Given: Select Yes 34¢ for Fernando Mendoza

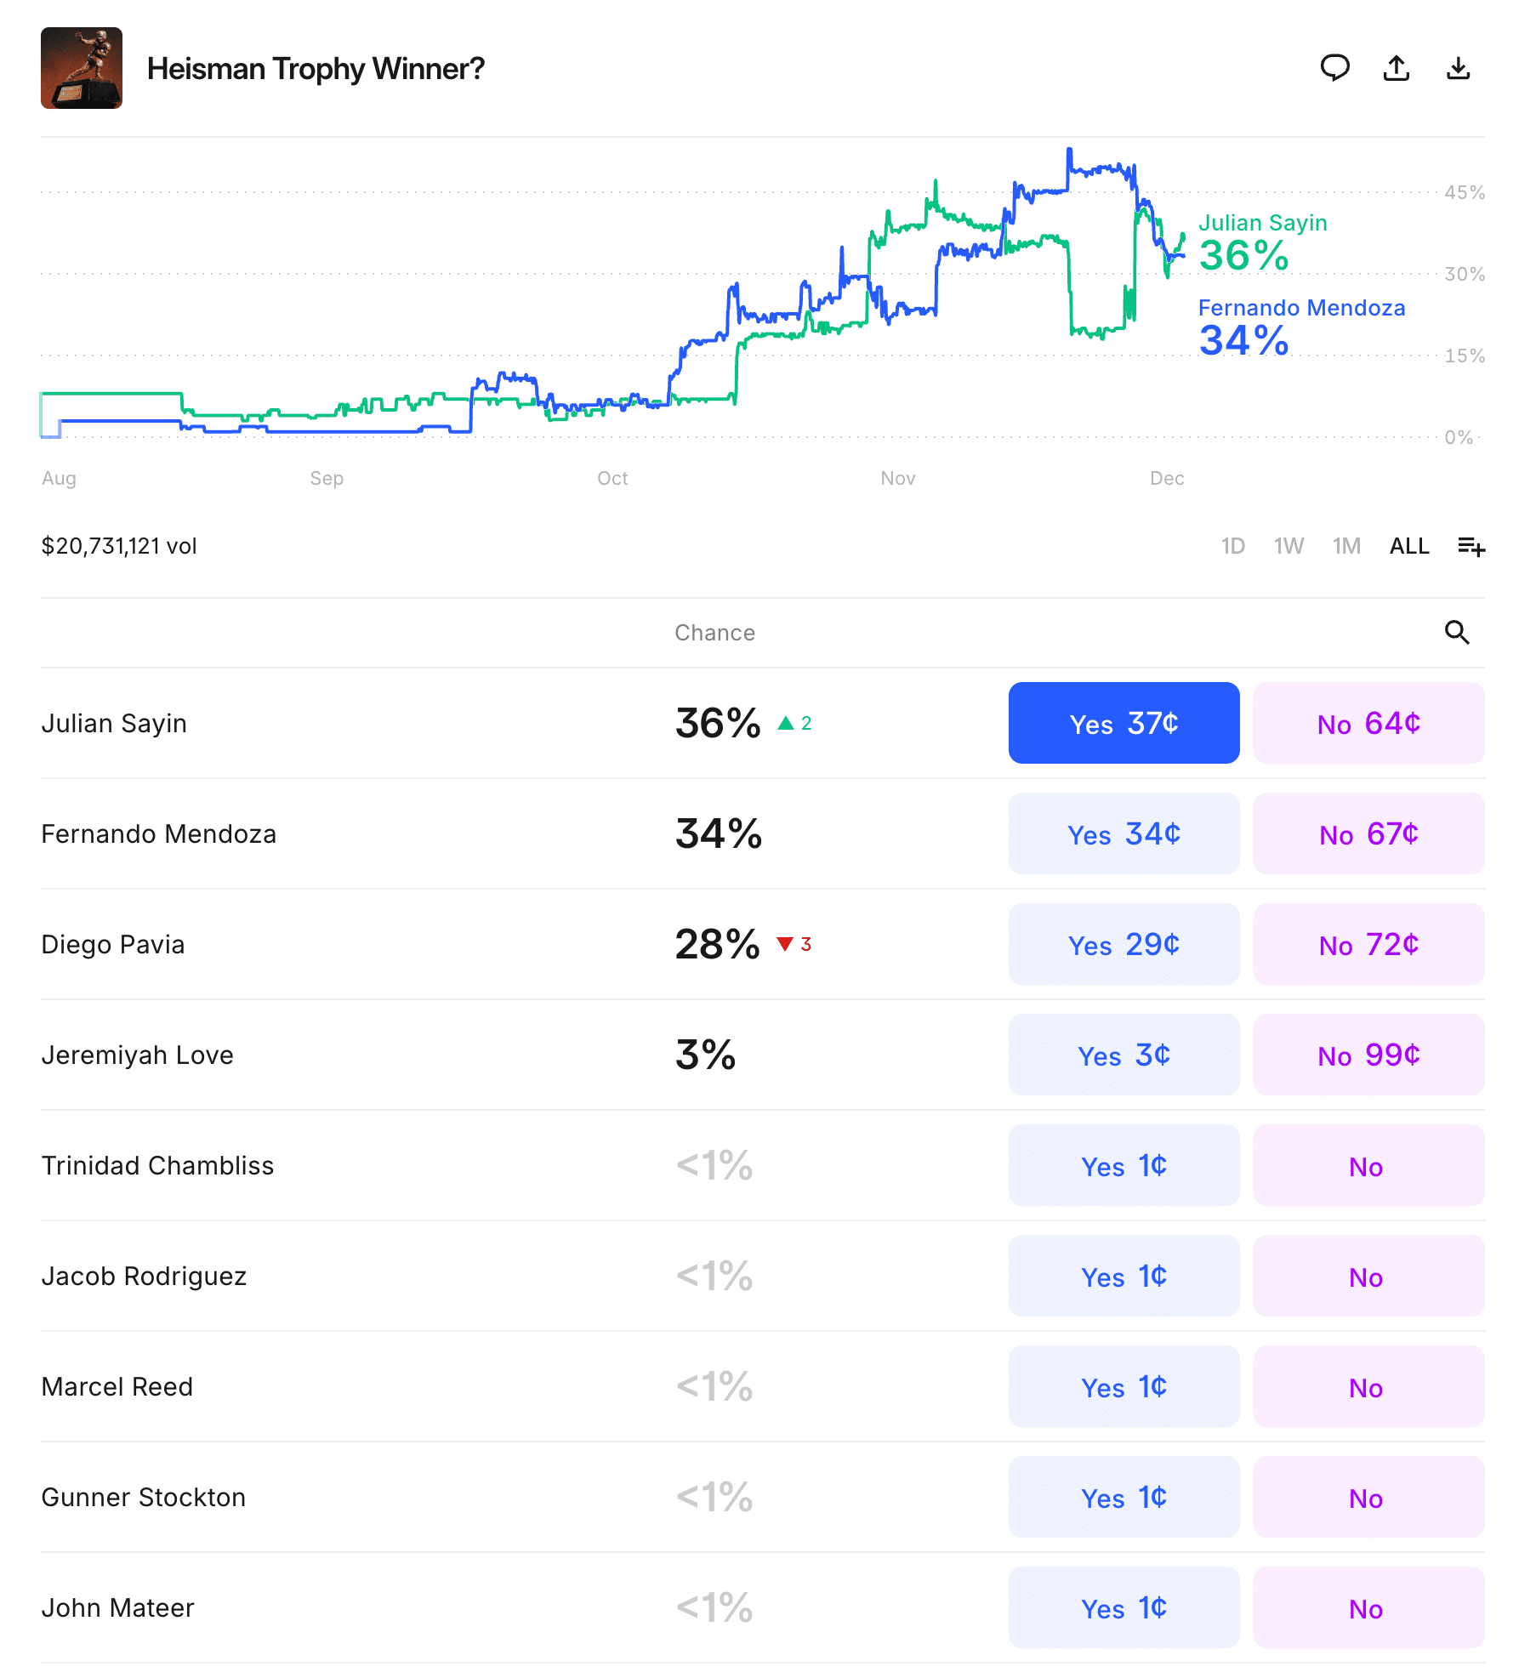Looking at the screenshot, I should click(x=1124, y=833).
